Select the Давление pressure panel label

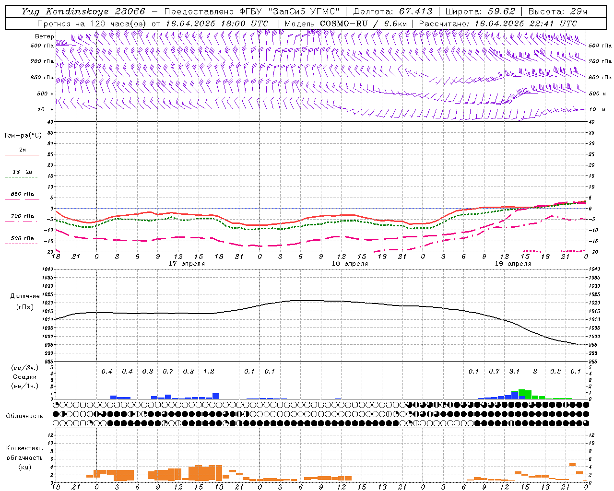point(25,296)
